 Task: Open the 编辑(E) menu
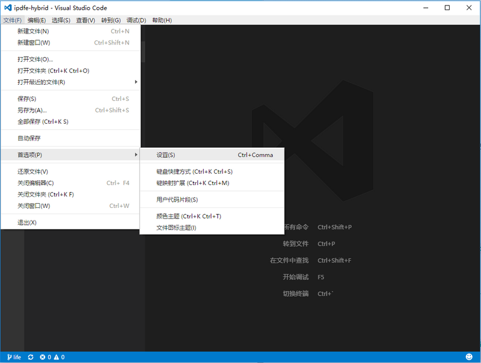pyautogui.click(x=37, y=20)
